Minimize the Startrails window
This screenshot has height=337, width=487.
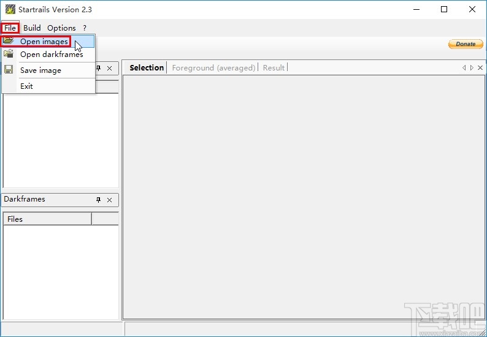(x=416, y=9)
